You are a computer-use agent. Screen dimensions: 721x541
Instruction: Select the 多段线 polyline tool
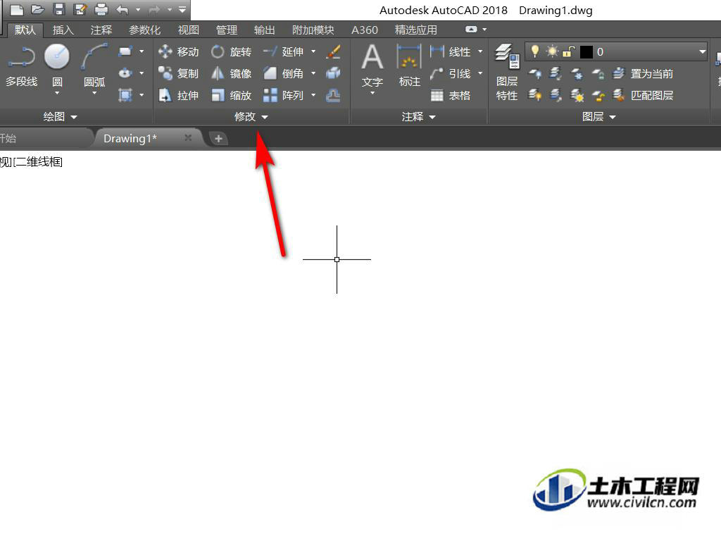click(21, 67)
